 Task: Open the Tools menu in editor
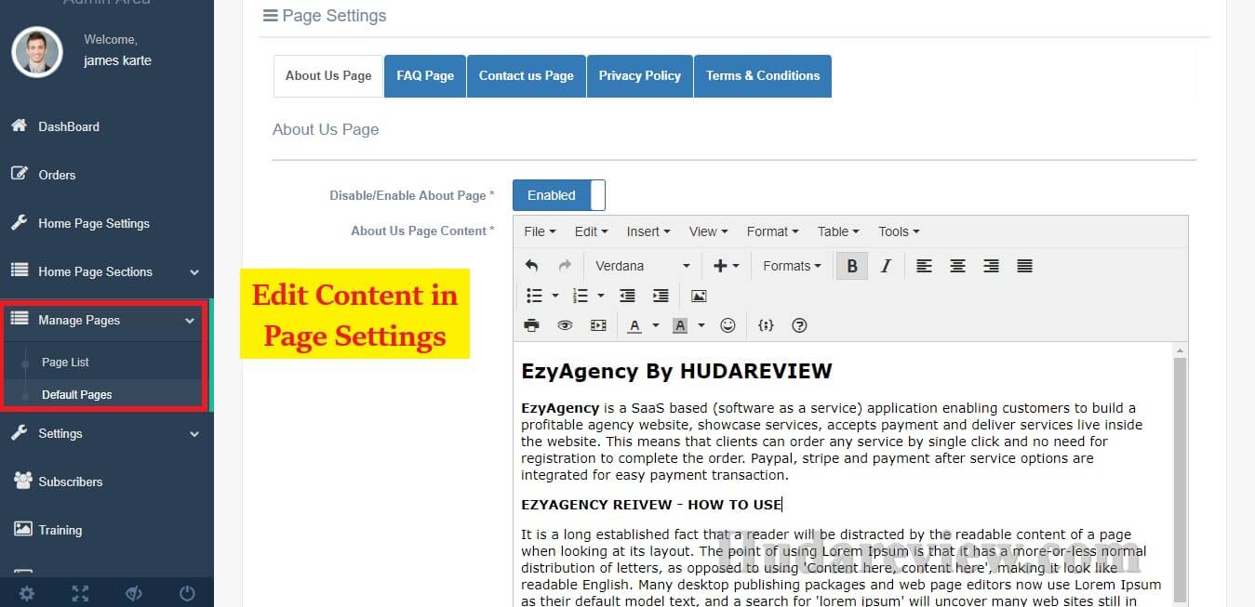[899, 231]
